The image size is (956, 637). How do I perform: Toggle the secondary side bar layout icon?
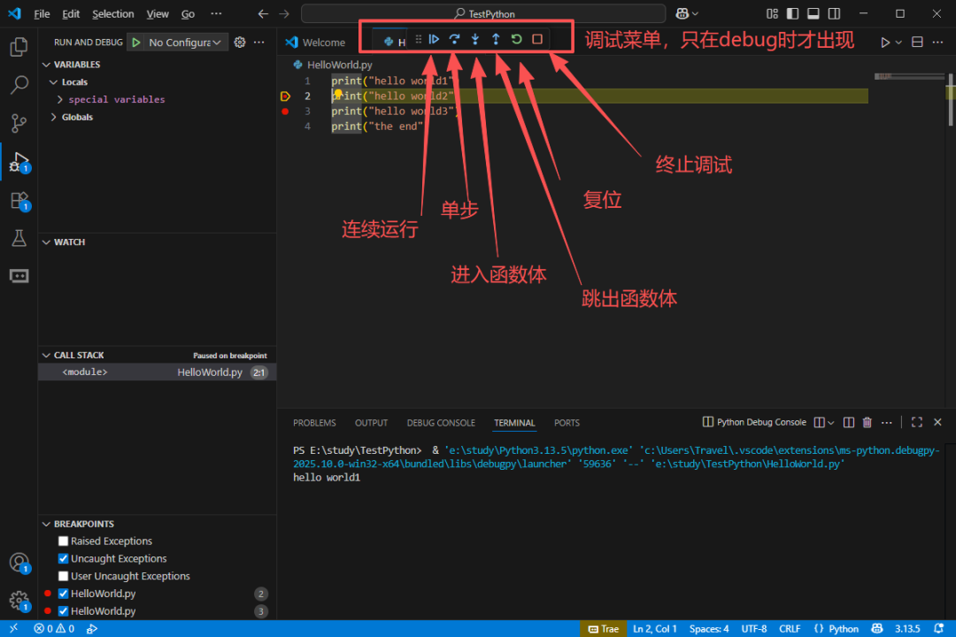point(834,13)
